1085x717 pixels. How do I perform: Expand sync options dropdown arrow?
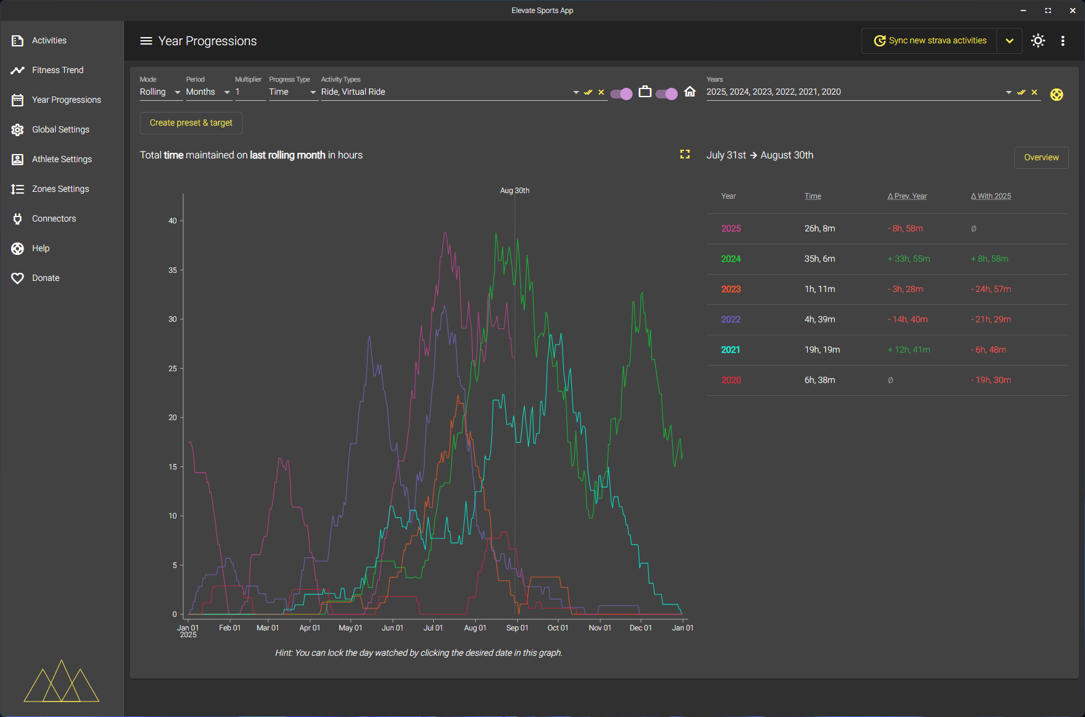tap(1009, 41)
